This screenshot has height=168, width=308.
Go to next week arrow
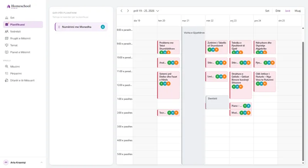tap(128, 11)
